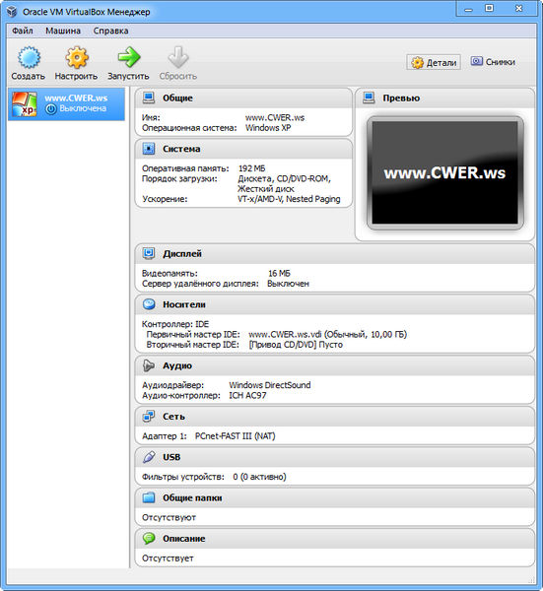This screenshot has height=591, width=543.
Task: Open the Общие section header link
Action: tap(177, 98)
